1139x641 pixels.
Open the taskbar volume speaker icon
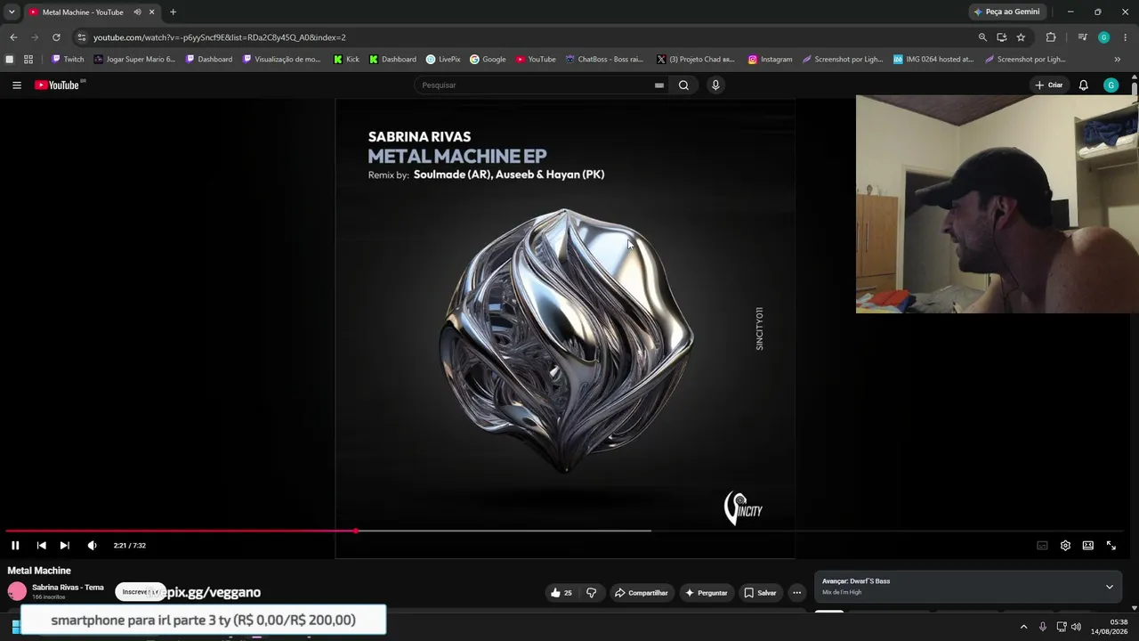(1076, 627)
